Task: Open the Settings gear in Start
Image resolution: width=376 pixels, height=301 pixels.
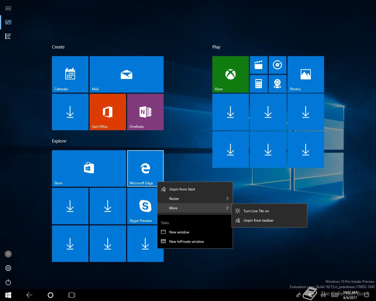Action: point(8,268)
